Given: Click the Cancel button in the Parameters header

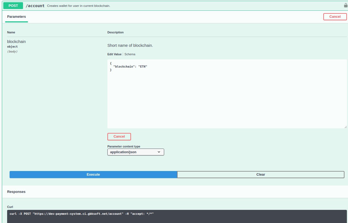Looking at the screenshot, I should click(335, 17).
